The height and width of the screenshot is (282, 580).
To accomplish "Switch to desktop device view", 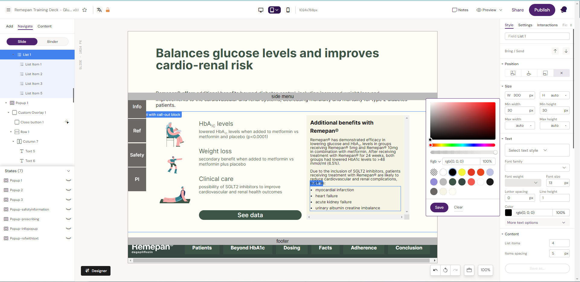I will pyautogui.click(x=261, y=10).
